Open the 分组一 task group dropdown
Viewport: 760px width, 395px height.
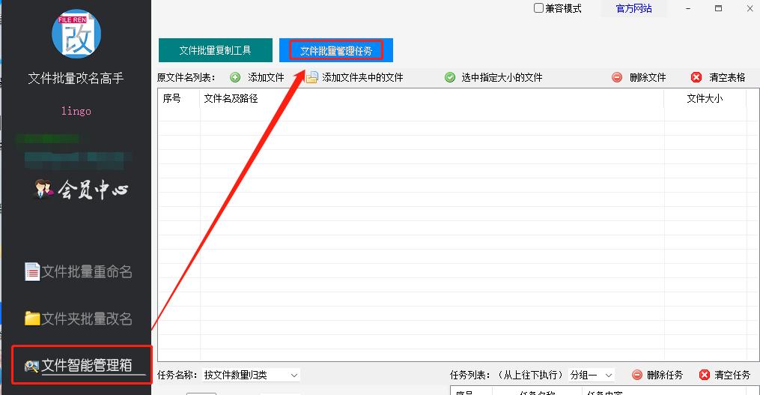[x=592, y=375]
